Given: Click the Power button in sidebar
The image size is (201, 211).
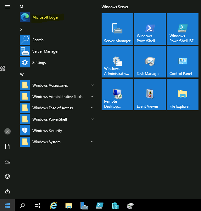Looking at the screenshot, I should tap(8, 192).
